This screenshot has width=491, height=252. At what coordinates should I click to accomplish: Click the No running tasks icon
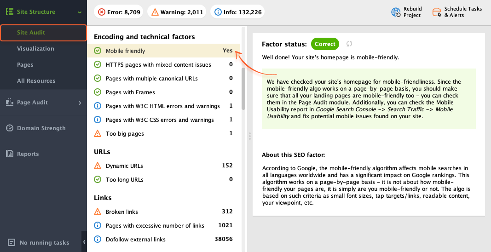(x=11, y=242)
